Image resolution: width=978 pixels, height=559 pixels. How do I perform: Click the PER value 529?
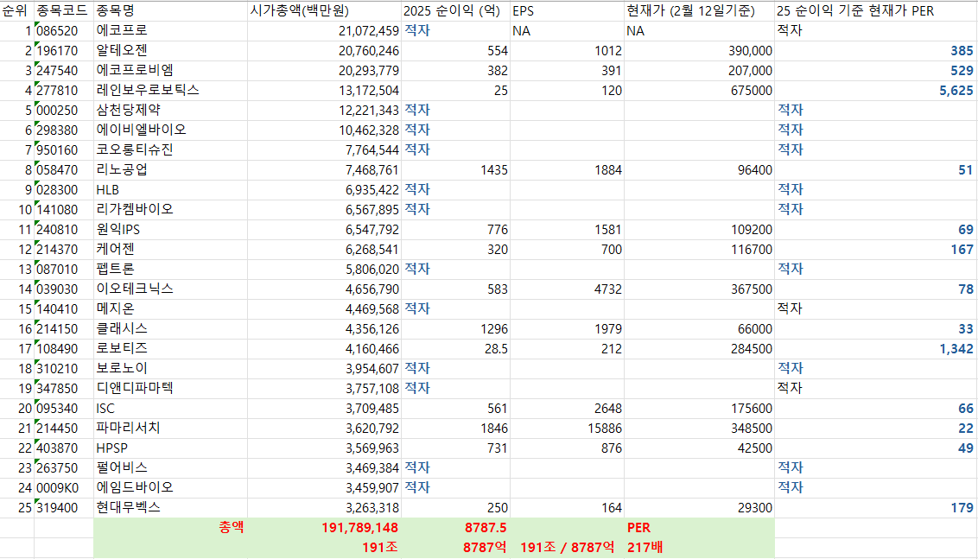[x=876, y=71]
